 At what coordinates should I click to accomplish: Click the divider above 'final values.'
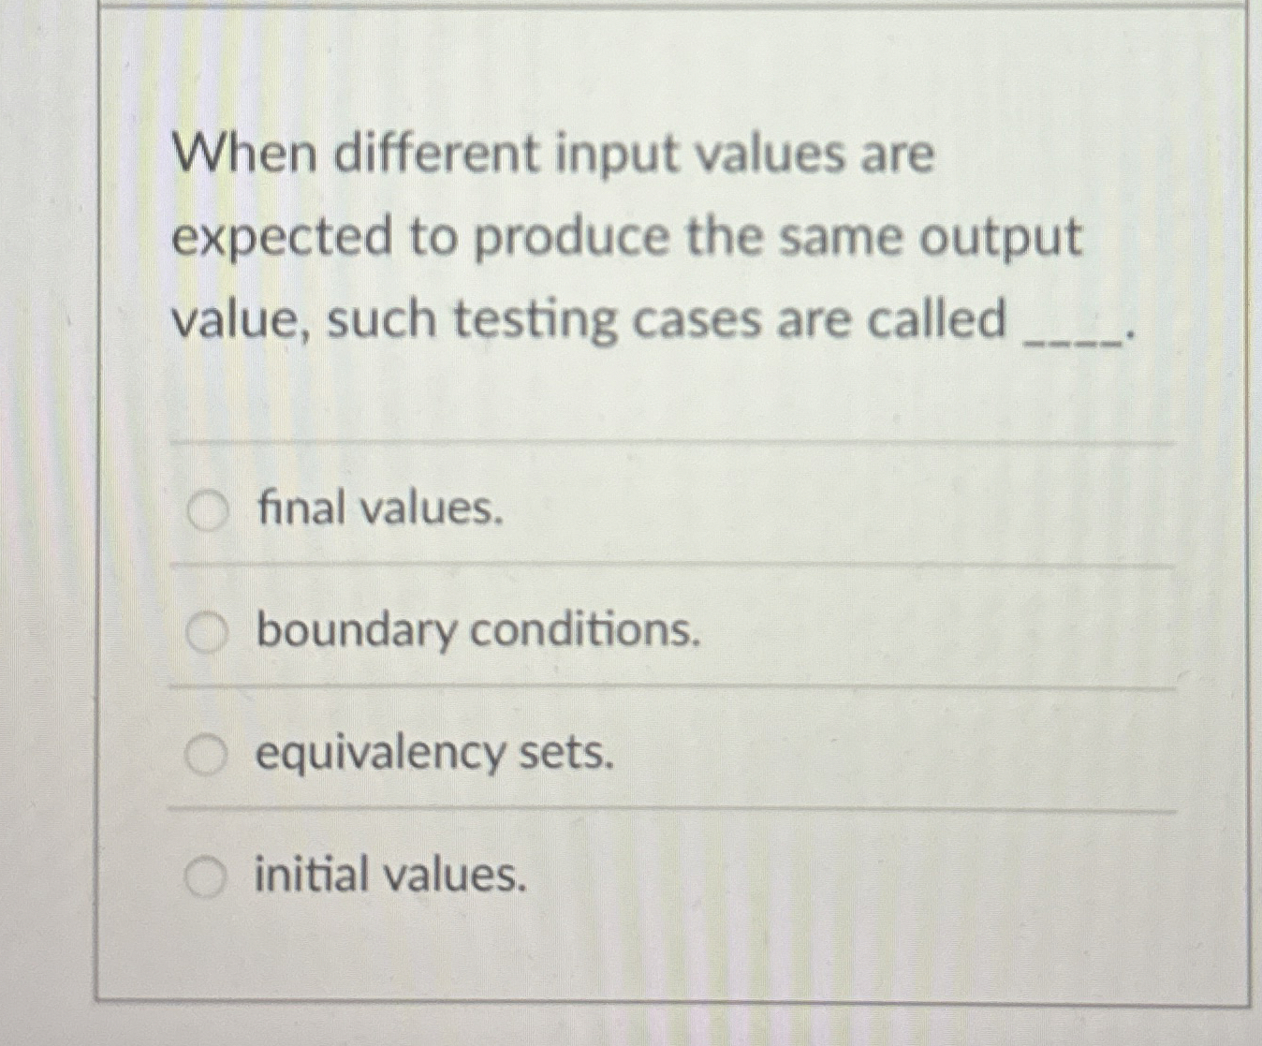(x=655, y=443)
